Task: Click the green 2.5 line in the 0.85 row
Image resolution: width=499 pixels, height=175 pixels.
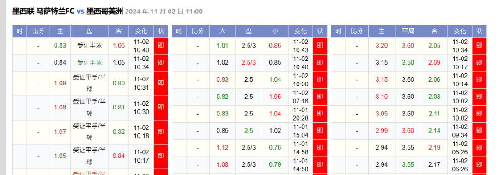Action: [249, 131]
